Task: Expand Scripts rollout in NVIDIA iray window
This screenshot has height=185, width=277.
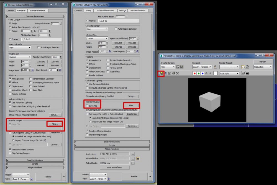Action: point(35,164)
